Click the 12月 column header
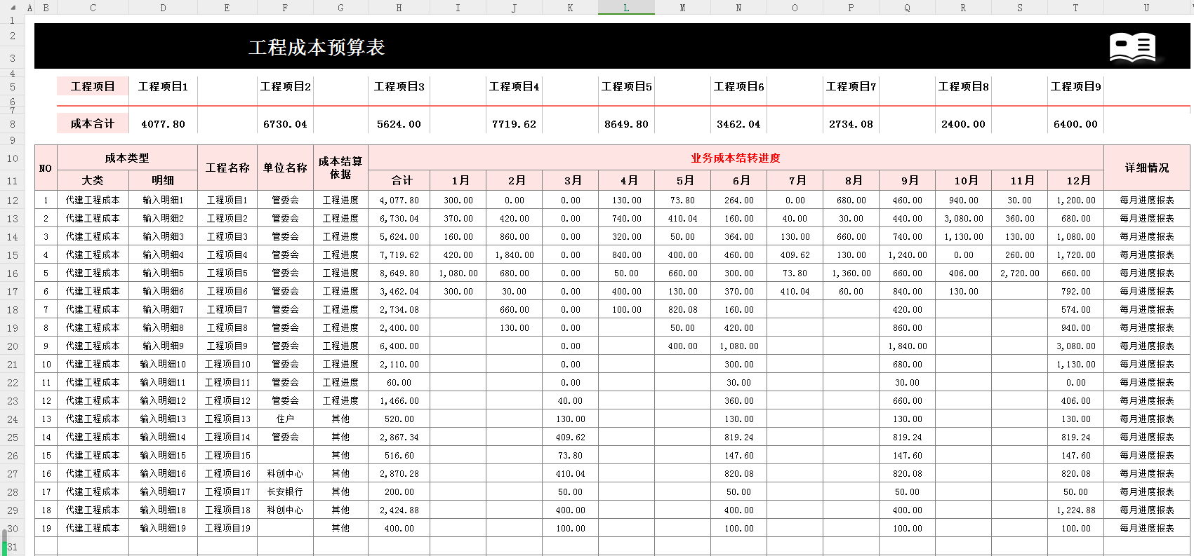The image size is (1194, 556). [x=1075, y=180]
